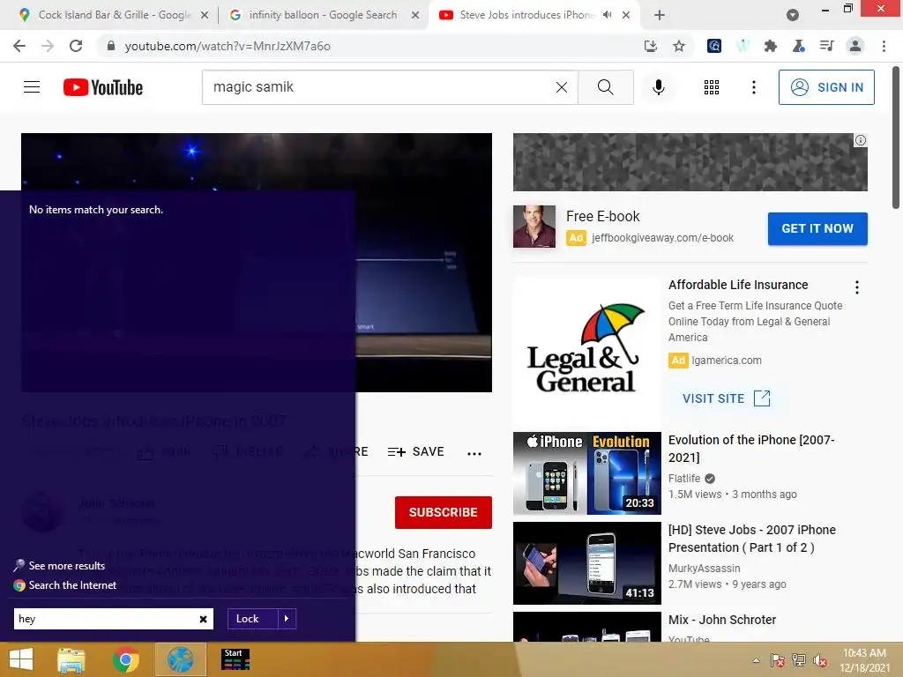Image resolution: width=903 pixels, height=677 pixels.
Task: Click the SAVE button under the video
Action: pos(416,452)
